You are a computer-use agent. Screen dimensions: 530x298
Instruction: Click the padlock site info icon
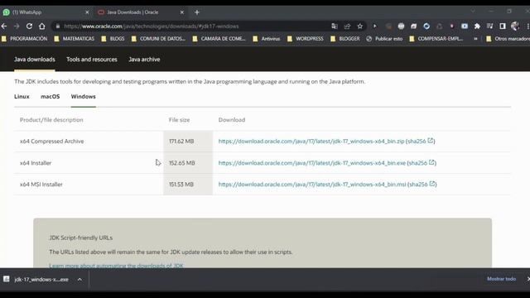click(58, 26)
